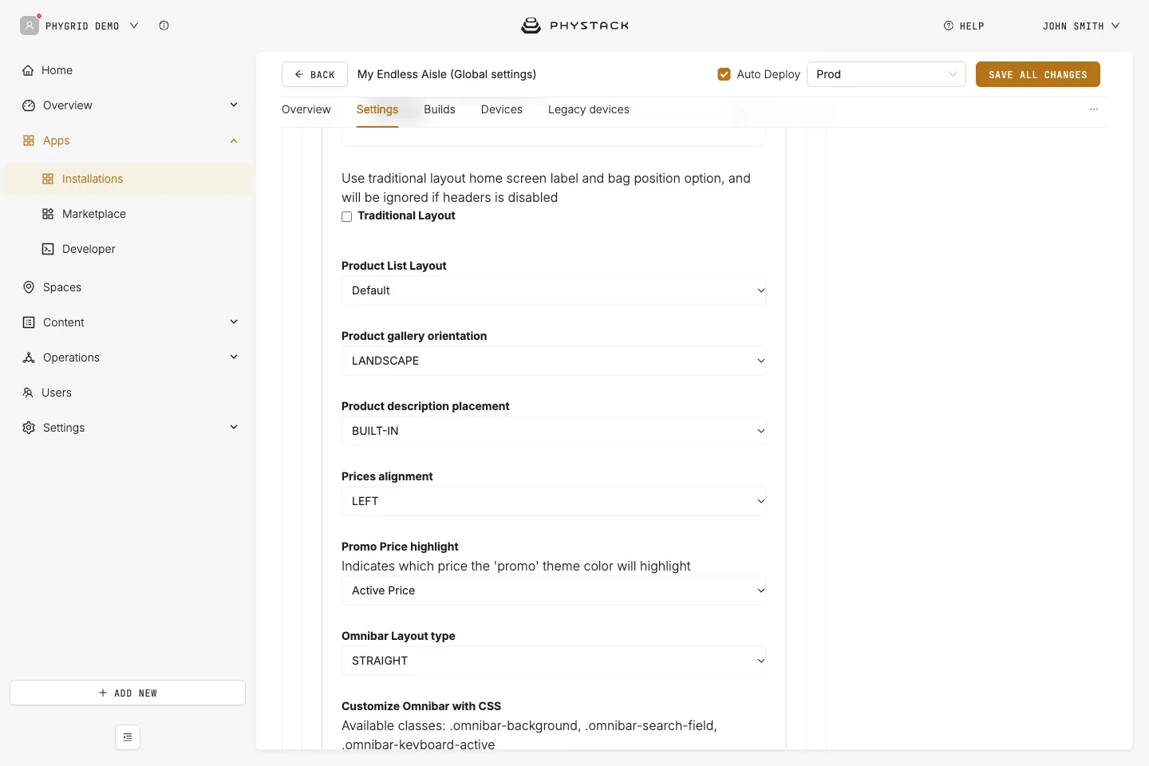Open the Devices tab
Screen dimensions: 1149x766
(502, 109)
